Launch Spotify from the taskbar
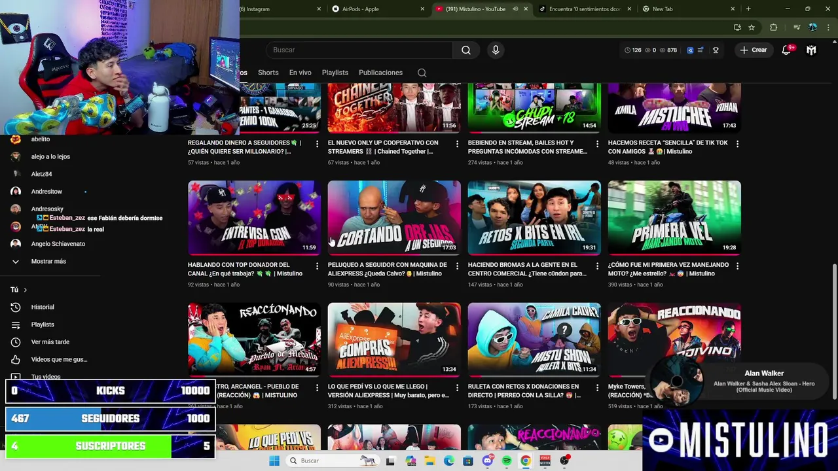 (x=507, y=461)
